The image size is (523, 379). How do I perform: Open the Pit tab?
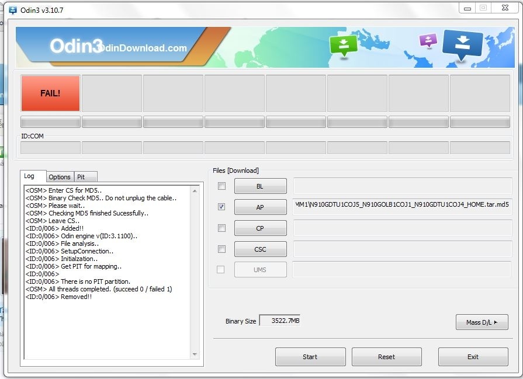pyautogui.click(x=85, y=177)
